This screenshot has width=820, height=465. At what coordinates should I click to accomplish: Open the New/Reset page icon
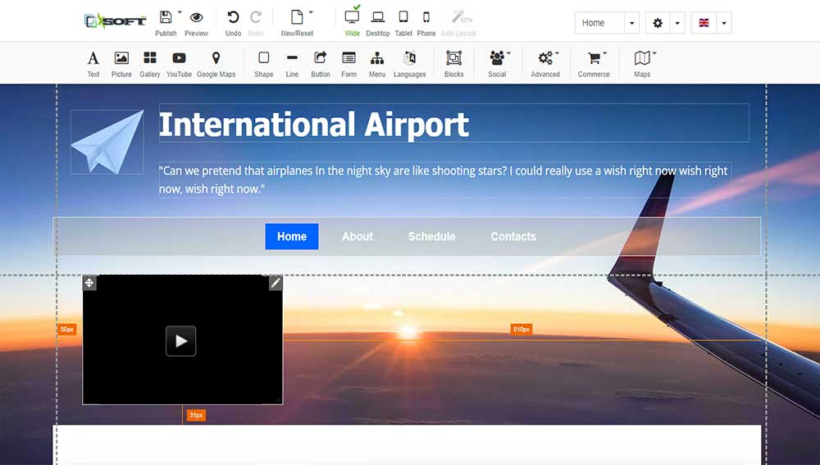click(x=297, y=17)
